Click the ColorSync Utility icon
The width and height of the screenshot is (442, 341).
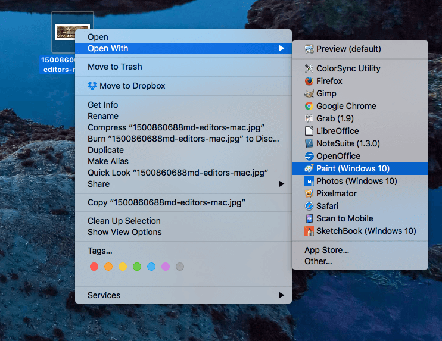(x=309, y=68)
